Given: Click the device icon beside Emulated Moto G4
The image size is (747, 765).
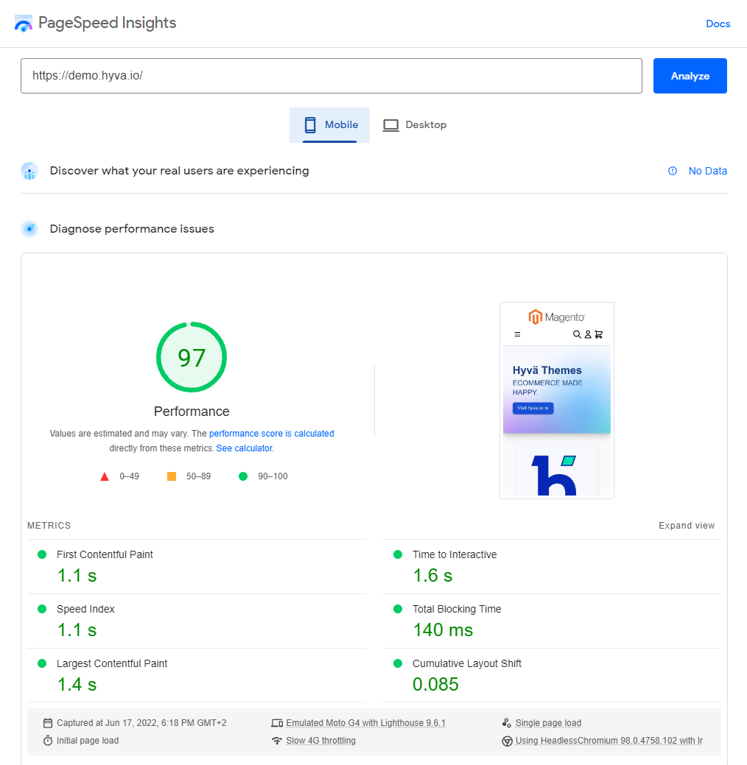Looking at the screenshot, I should (x=277, y=723).
